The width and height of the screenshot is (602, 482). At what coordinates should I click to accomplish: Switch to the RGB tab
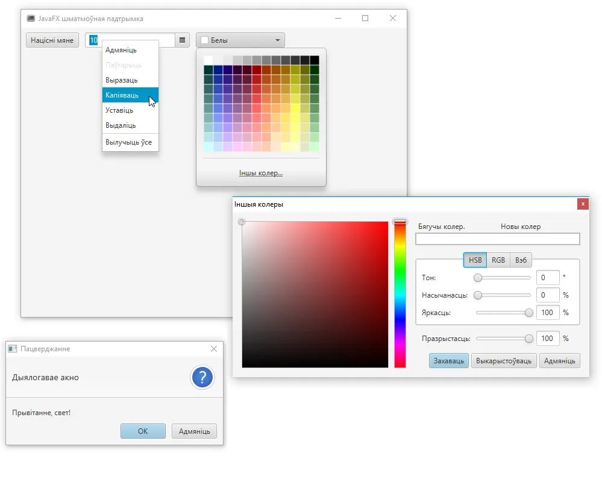498,260
